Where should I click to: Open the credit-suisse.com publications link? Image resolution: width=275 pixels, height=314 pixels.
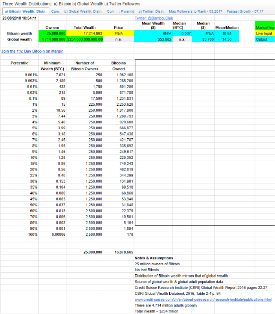203,299
